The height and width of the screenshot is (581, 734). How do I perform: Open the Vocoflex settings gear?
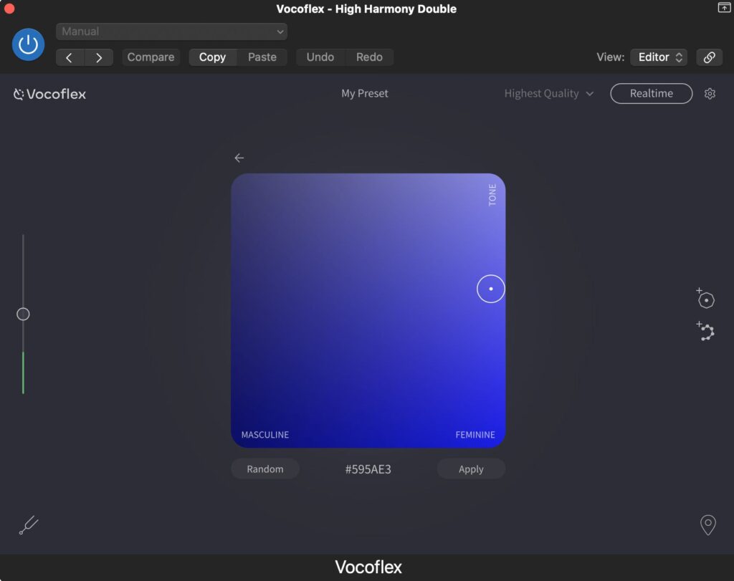tap(710, 94)
